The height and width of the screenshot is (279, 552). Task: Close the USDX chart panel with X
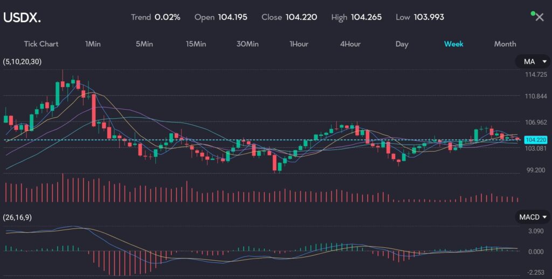(x=539, y=17)
